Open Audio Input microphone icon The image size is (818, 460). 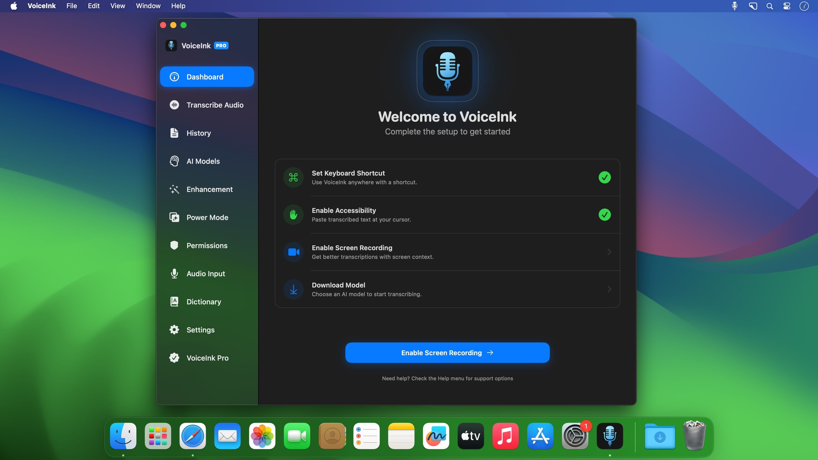[x=174, y=274]
